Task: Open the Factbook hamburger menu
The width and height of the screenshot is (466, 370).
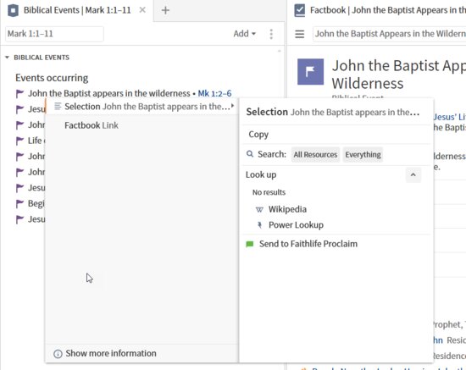Action: point(300,34)
